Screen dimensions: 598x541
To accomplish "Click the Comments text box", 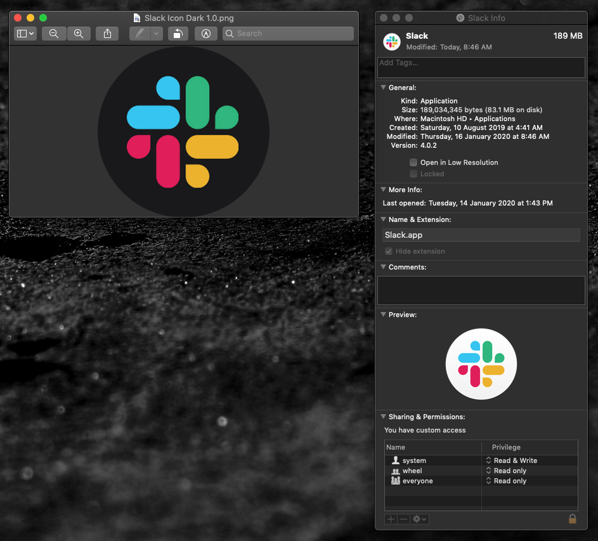I will click(481, 290).
